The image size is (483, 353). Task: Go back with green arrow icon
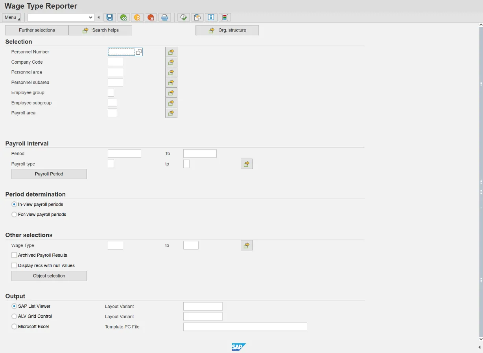click(124, 17)
